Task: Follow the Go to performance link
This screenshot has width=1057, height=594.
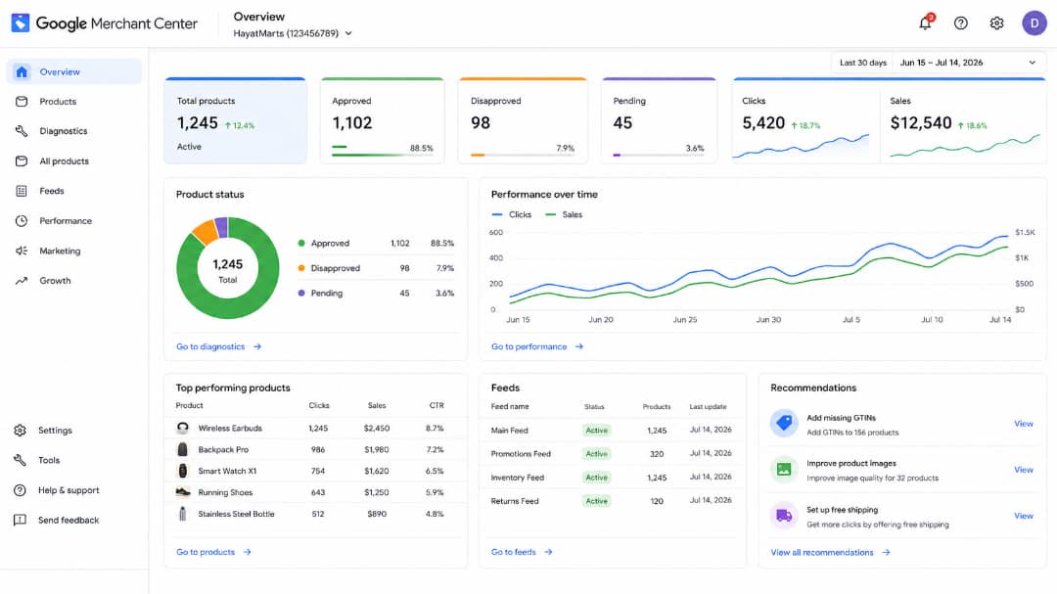Action: (537, 346)
